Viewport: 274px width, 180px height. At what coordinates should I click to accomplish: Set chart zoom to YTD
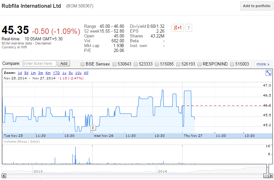tap(56, 73)
